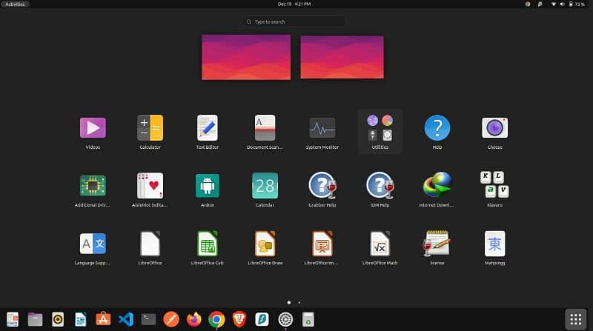The width and height of the screenshot is (593, 331).
Task: Open Visual Studio Code from dock
Action: 126,319
